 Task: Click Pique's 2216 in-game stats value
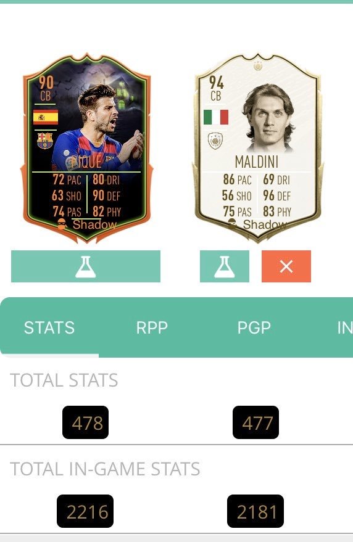click(85, 511)
